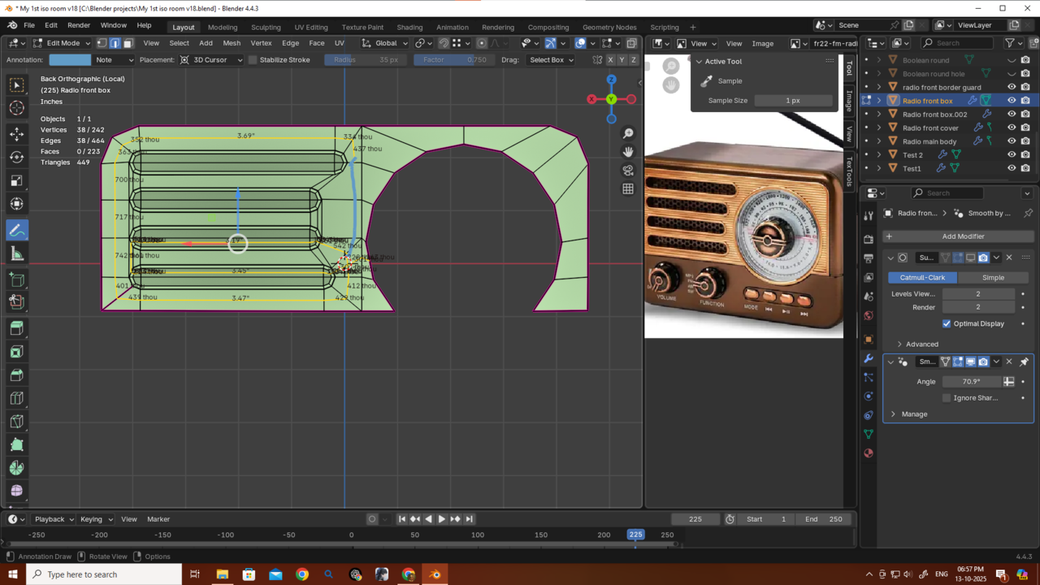Enable the Stabilize Stroke checkbox
Screen dimensions: 1040x585
253,60
